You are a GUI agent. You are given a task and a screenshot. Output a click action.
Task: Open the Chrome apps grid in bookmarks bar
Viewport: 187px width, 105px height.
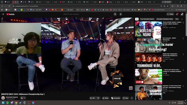click(2, 10)
